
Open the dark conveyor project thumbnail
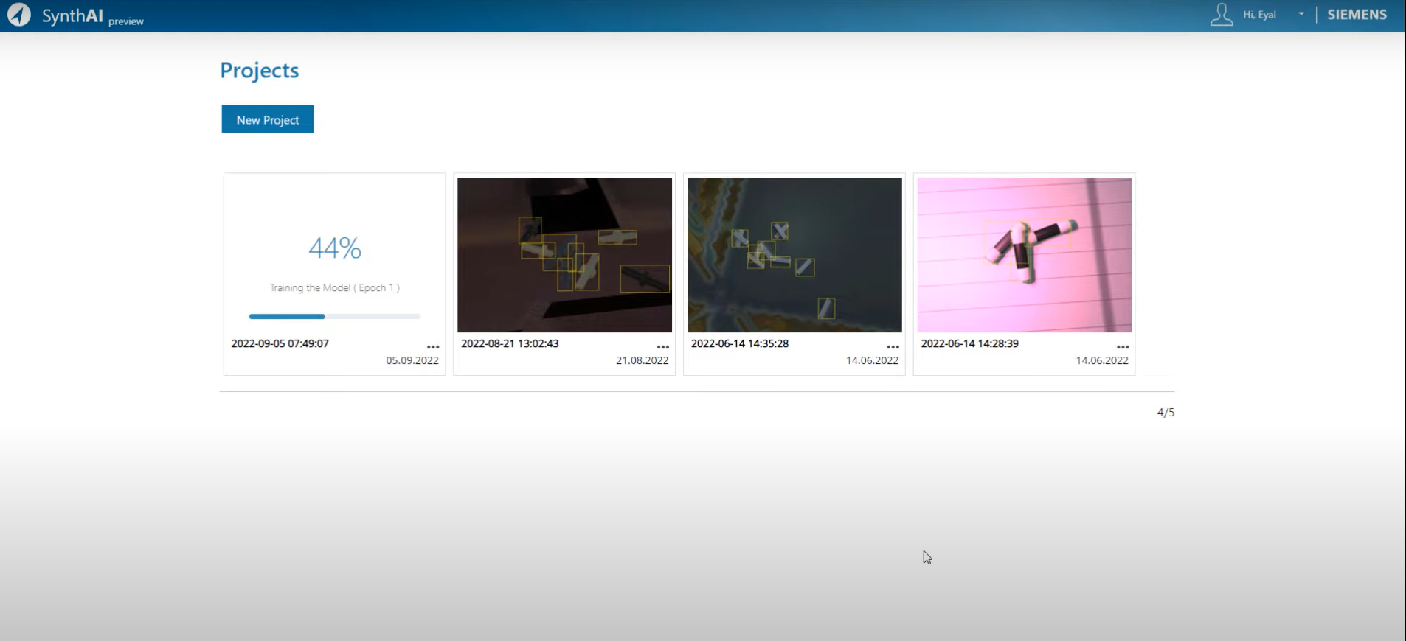point(564,255)
